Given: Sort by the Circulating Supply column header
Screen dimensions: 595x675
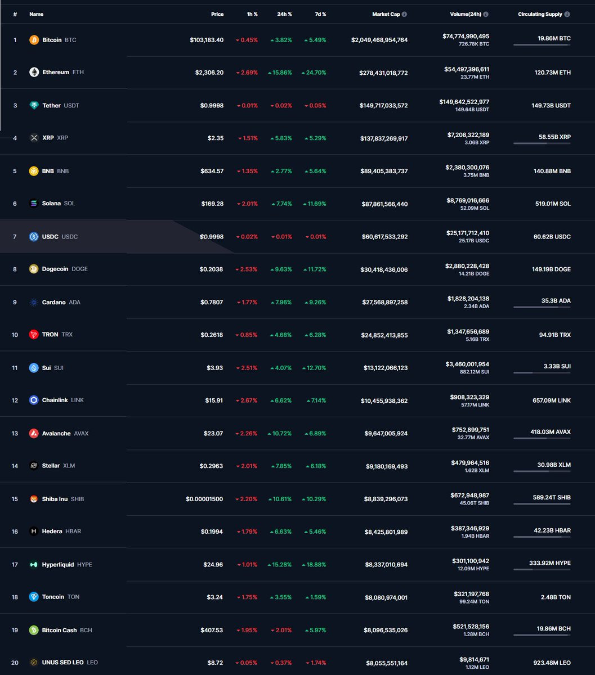Looking at the screenshot, I should click(540, 15).
